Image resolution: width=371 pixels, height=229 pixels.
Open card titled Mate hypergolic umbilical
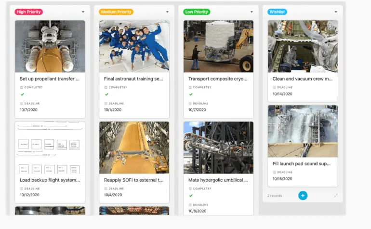pos(218,180)
